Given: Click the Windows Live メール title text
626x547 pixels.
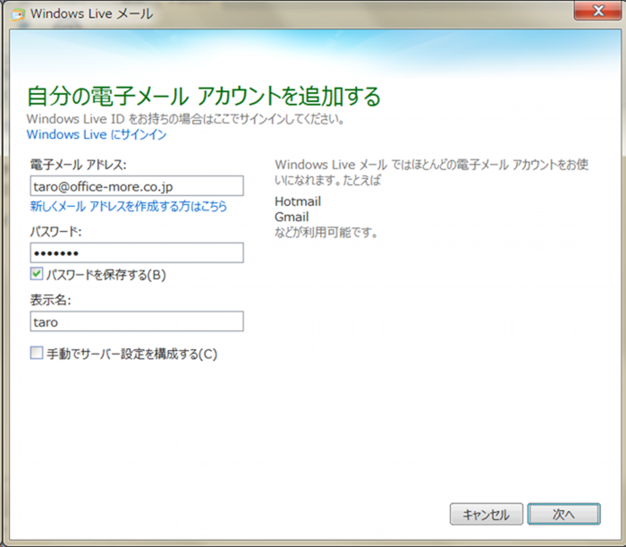Looking at the screenshot, I should [92, 14].
